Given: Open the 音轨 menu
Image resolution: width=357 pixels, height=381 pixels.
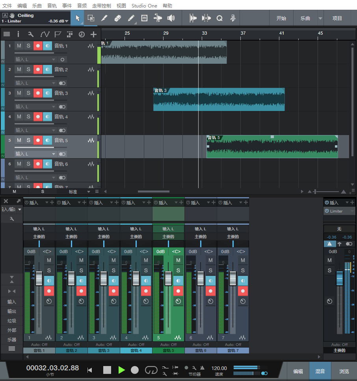Looking at the screenshot, I should tap(52, 6).
